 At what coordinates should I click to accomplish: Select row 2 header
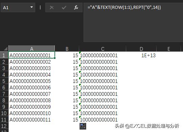pyautogui.click(x=4, y=62)
